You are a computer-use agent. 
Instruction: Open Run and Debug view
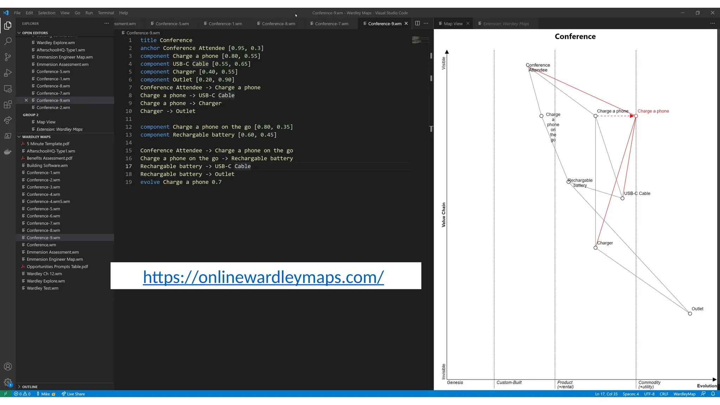tap(8, 73)
